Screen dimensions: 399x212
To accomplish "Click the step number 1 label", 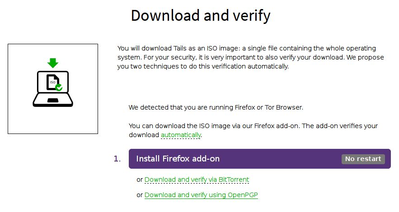I will point(117,159).
